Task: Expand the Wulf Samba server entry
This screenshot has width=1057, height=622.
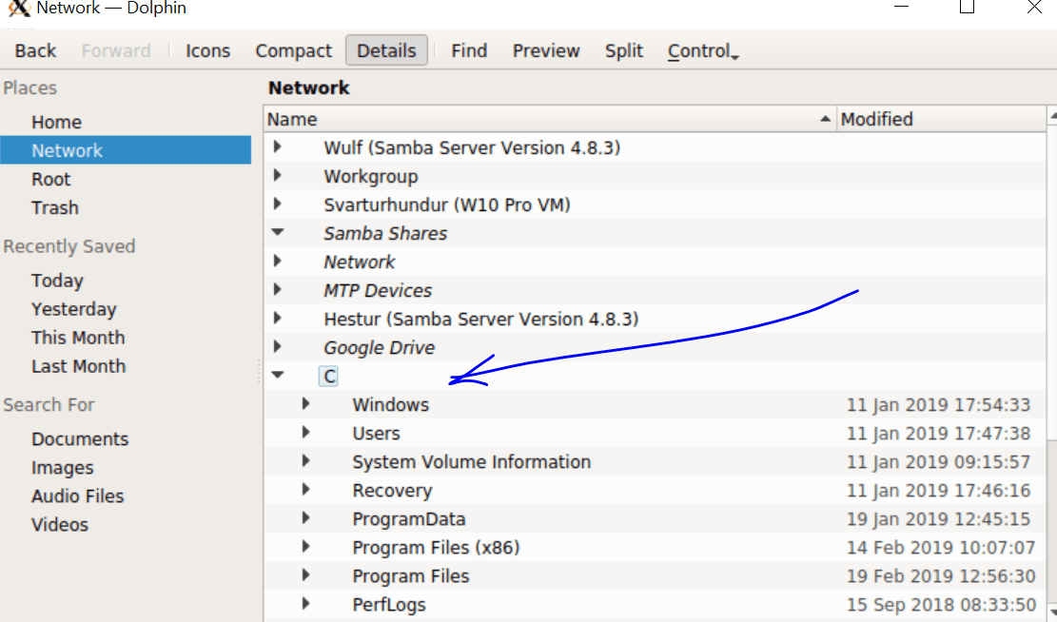Action: 277,147
